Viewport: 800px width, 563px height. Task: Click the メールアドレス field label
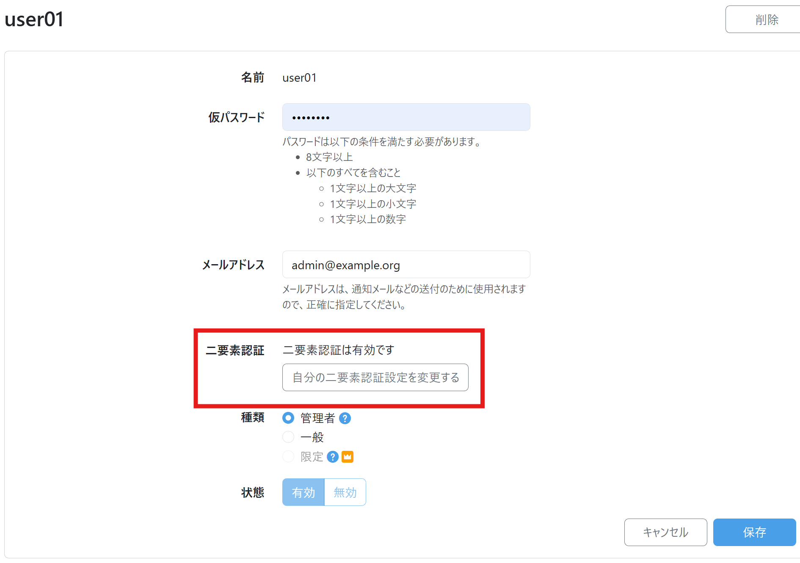[x=233, y=265]
